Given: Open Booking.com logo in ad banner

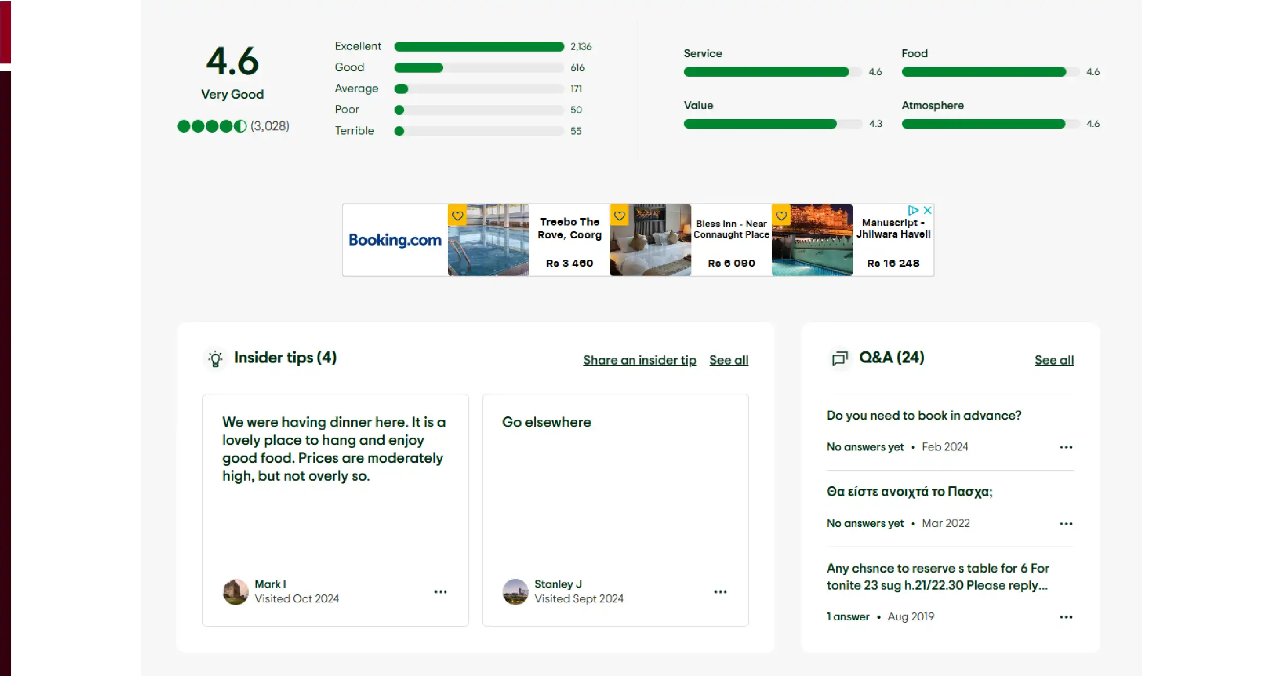Looking at the screenshot, I should 395,240.
